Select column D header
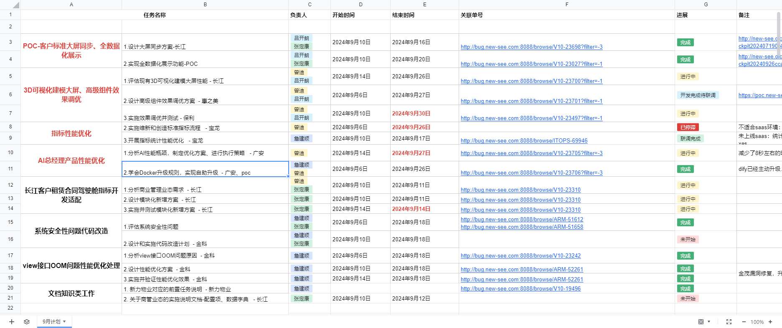The height and width of the screenshot is (328, 782). [361, 5]
